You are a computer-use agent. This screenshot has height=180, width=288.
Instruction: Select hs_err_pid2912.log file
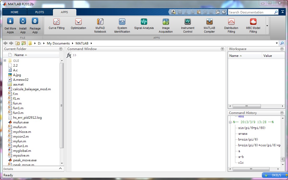click(27, 117)
